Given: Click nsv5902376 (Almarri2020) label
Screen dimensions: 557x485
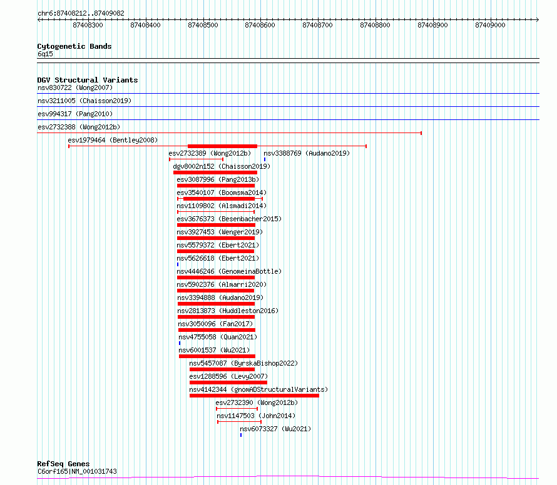Looking at the screenshot, I should 222,284.
